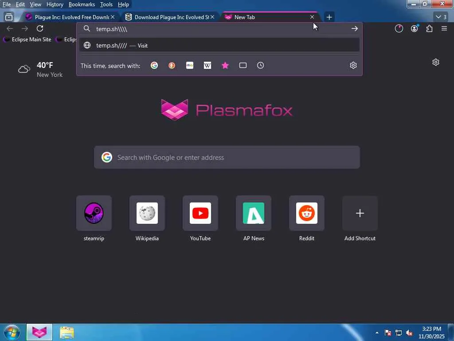The height and width of the screenshot is (341, 454).
Task: Click Plasmafox taskbar button
Action: pyautogui.click(x=39, y=332)
